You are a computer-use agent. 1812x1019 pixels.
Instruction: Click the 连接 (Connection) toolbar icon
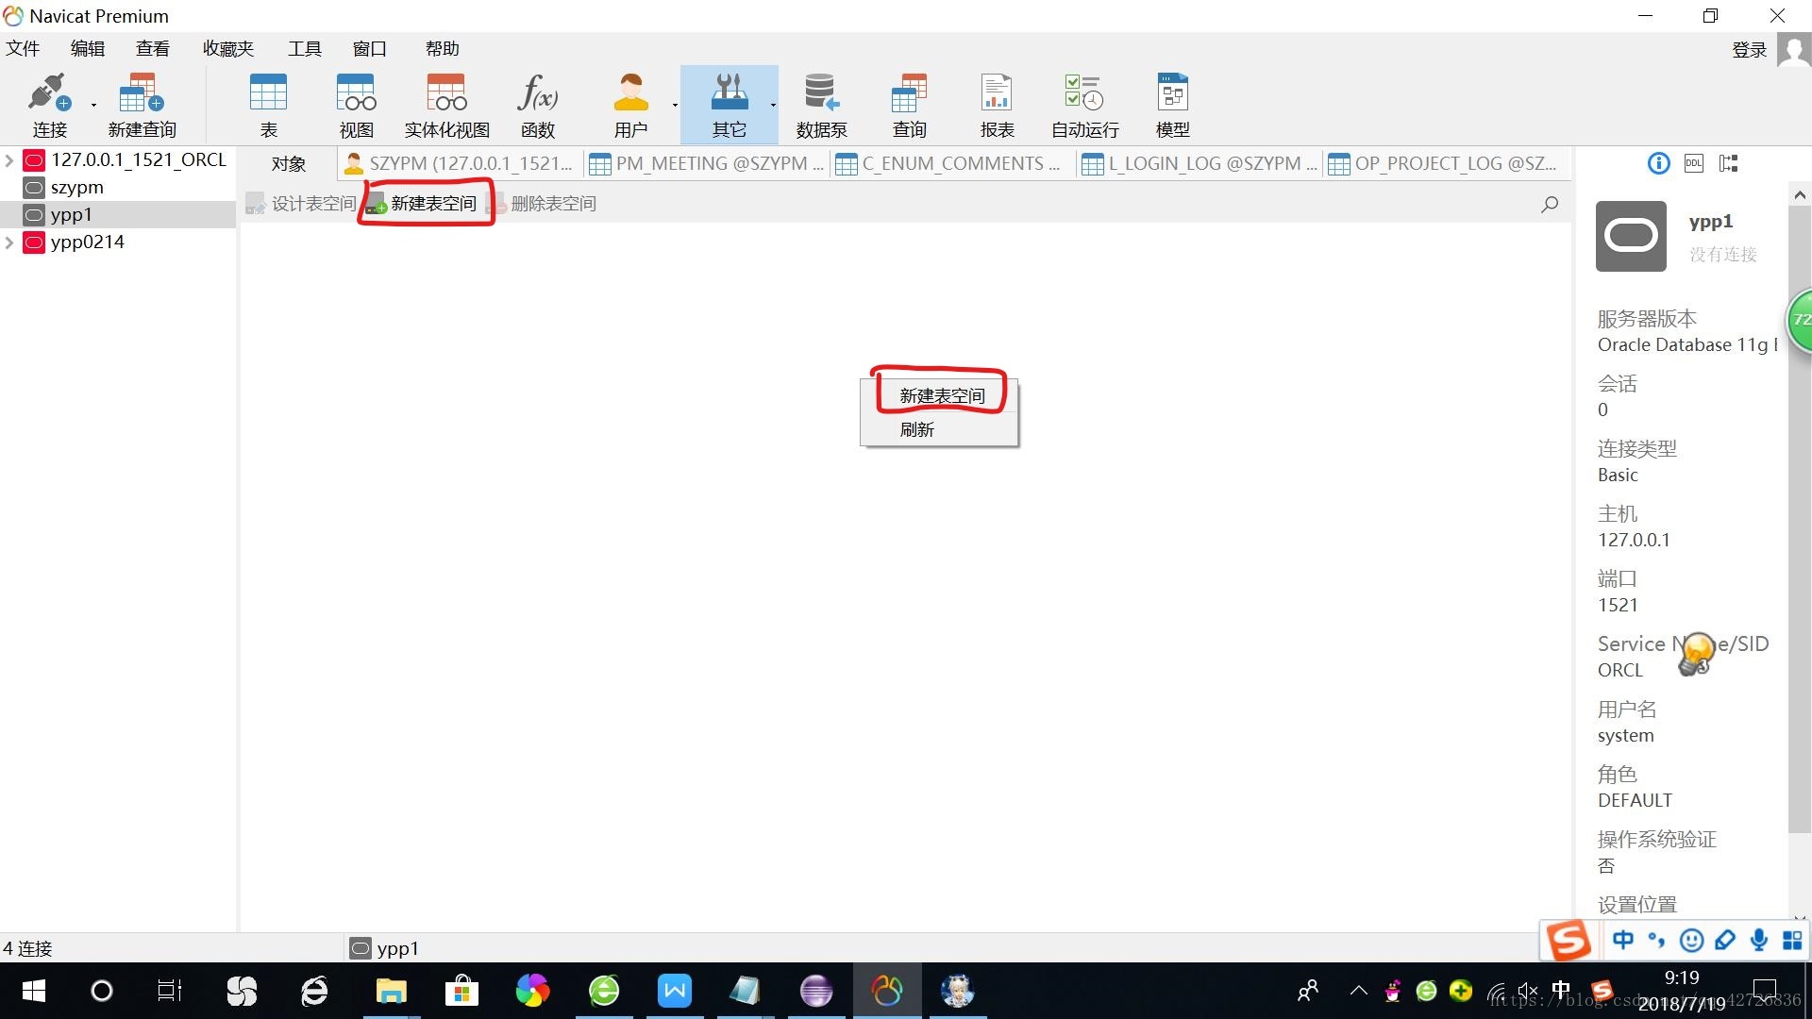tap(49, 104)
